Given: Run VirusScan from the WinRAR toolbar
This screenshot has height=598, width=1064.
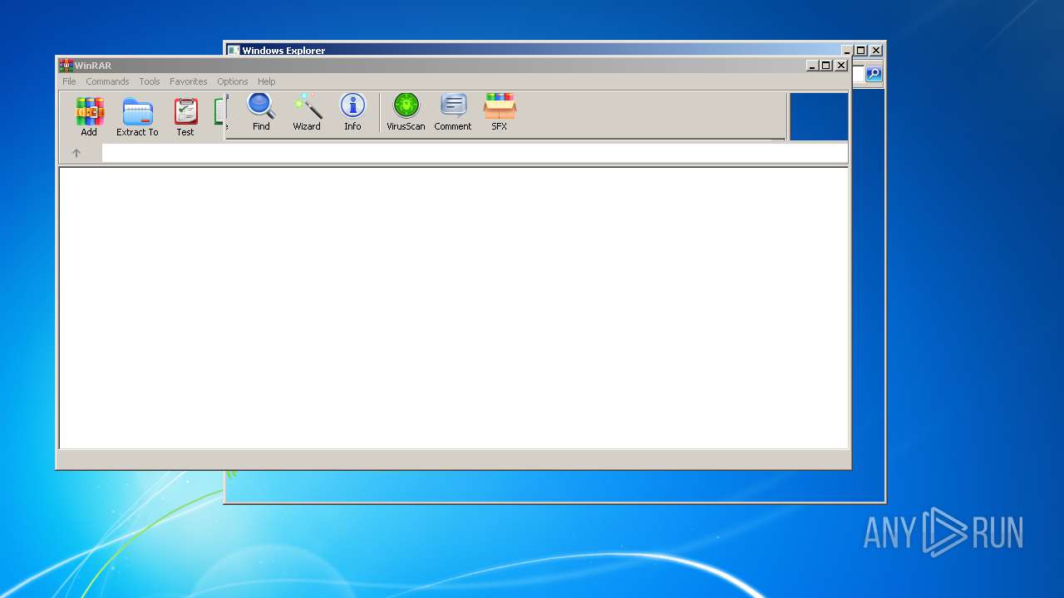Looking at the screenshot, I should coord(406,112).
